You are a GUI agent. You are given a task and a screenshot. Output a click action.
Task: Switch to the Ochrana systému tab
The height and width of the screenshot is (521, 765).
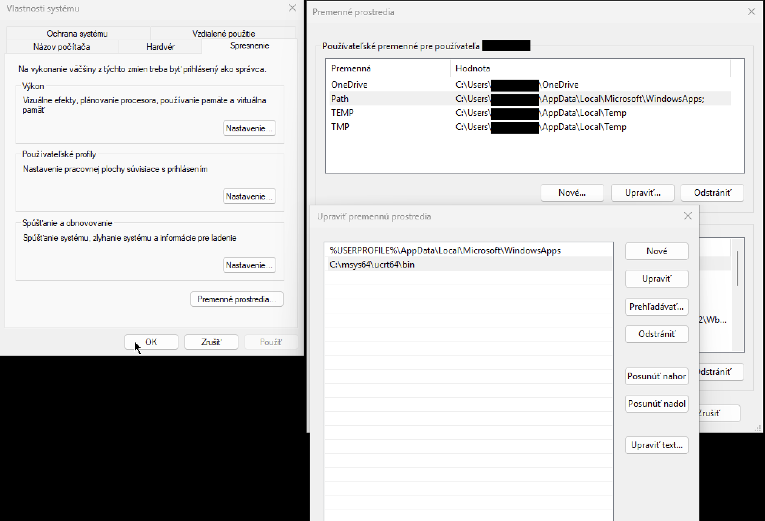click(x=77, y=34)
